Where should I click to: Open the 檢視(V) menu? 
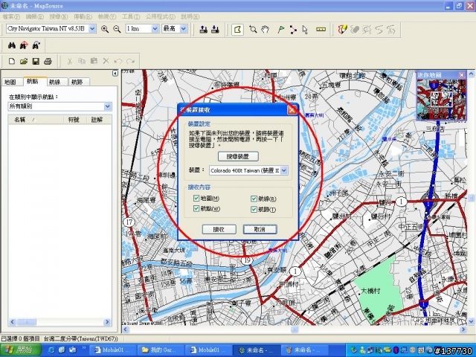point(107,16)
